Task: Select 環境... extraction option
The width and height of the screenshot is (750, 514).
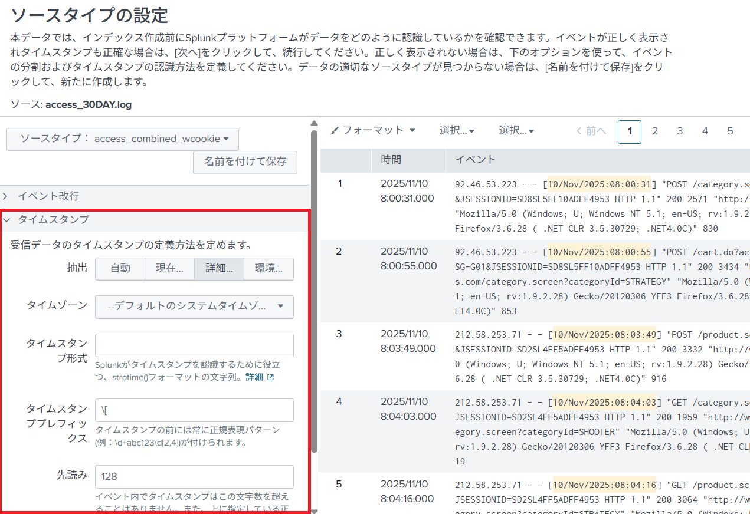Action: coord(268,268)
